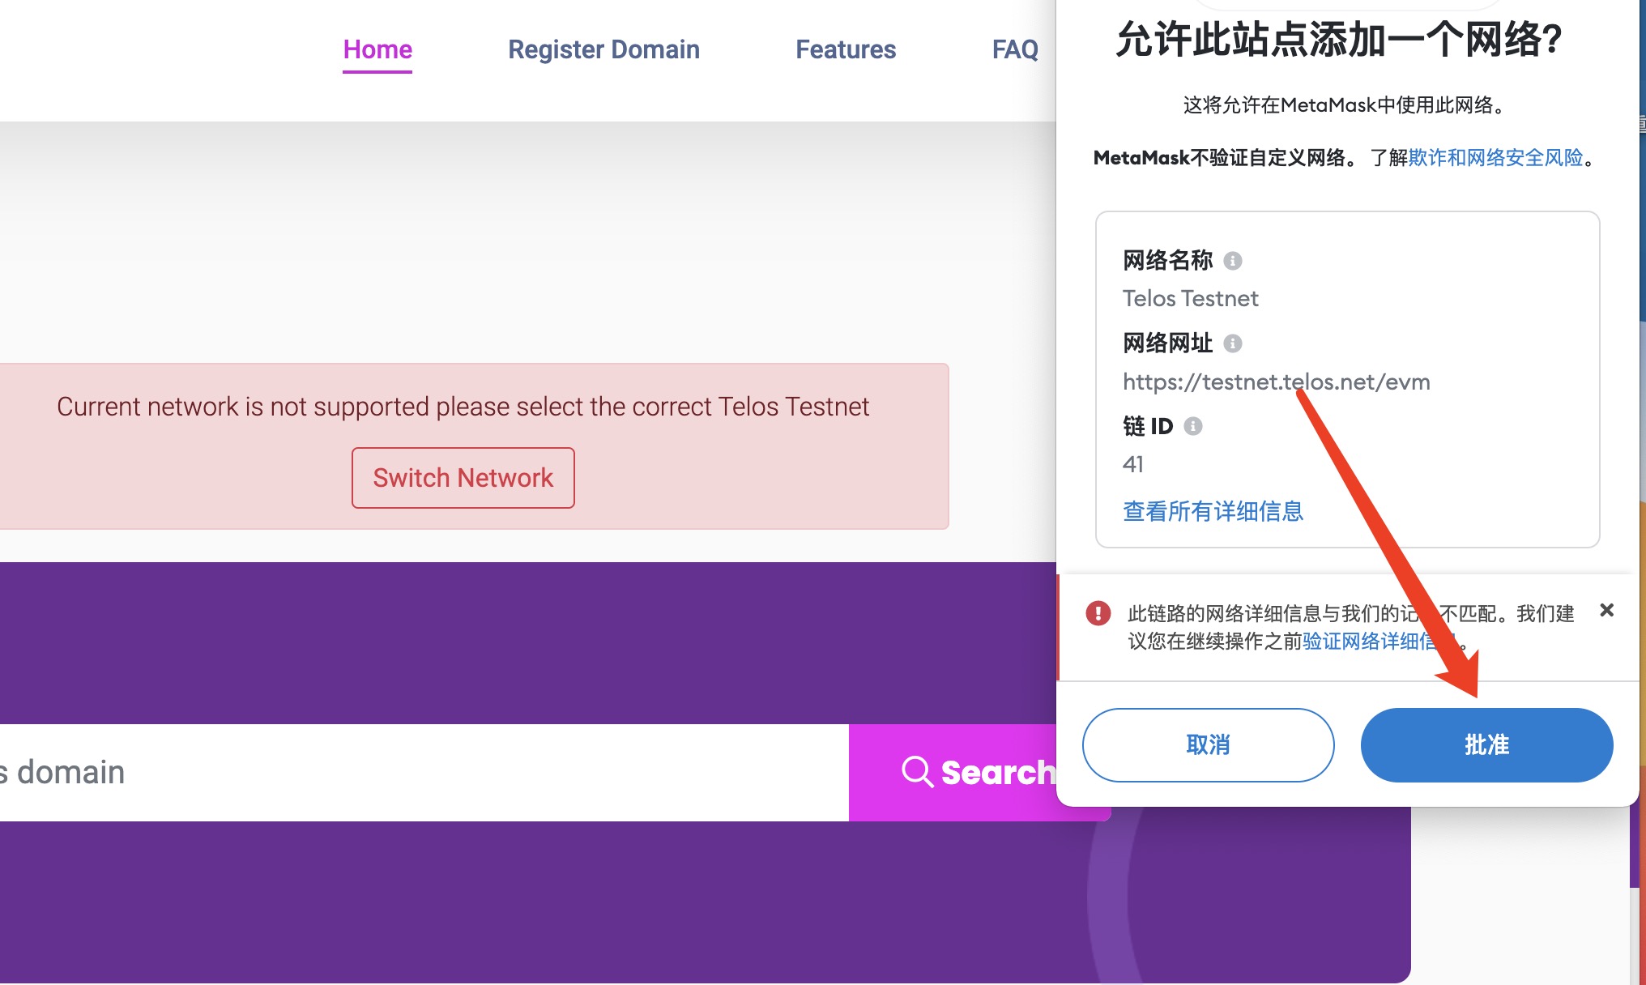Open the Features nav item
The height and width of the screenshot is (985, 1646).
click(846, 49)
